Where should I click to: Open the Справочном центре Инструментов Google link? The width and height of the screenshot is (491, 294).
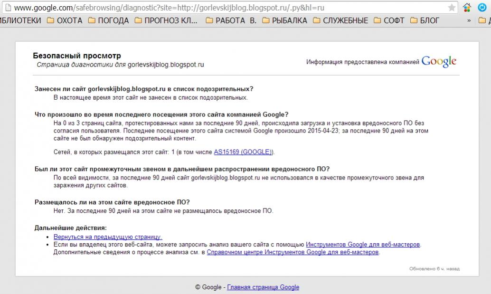pos(293,252)
